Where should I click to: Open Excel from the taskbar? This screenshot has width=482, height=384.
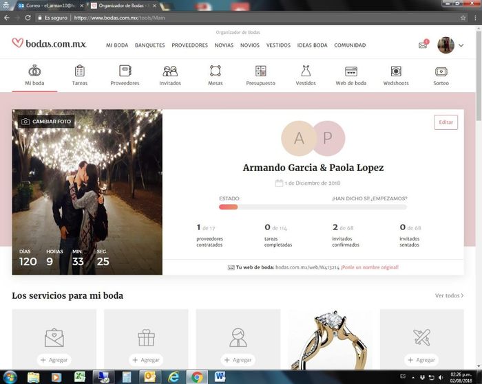click(x=80, y=377)
